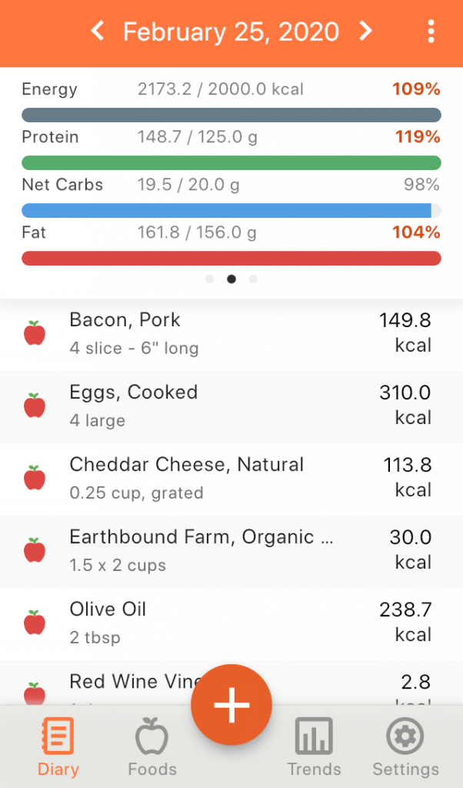463x788 pixels.
Task: Select the middle summary page dot
Action: pos(231,279)
